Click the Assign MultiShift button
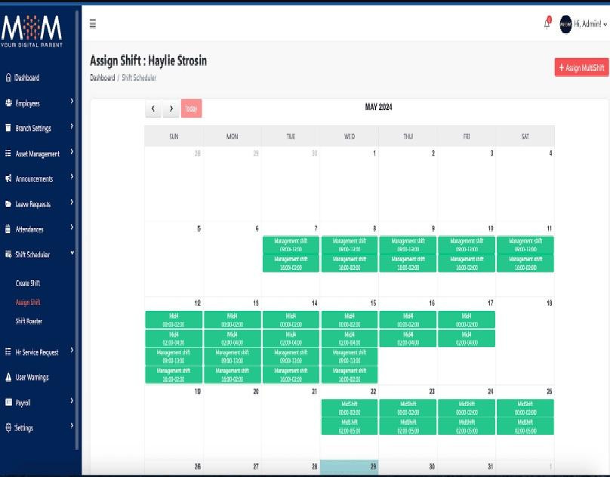 coord(581,68)
